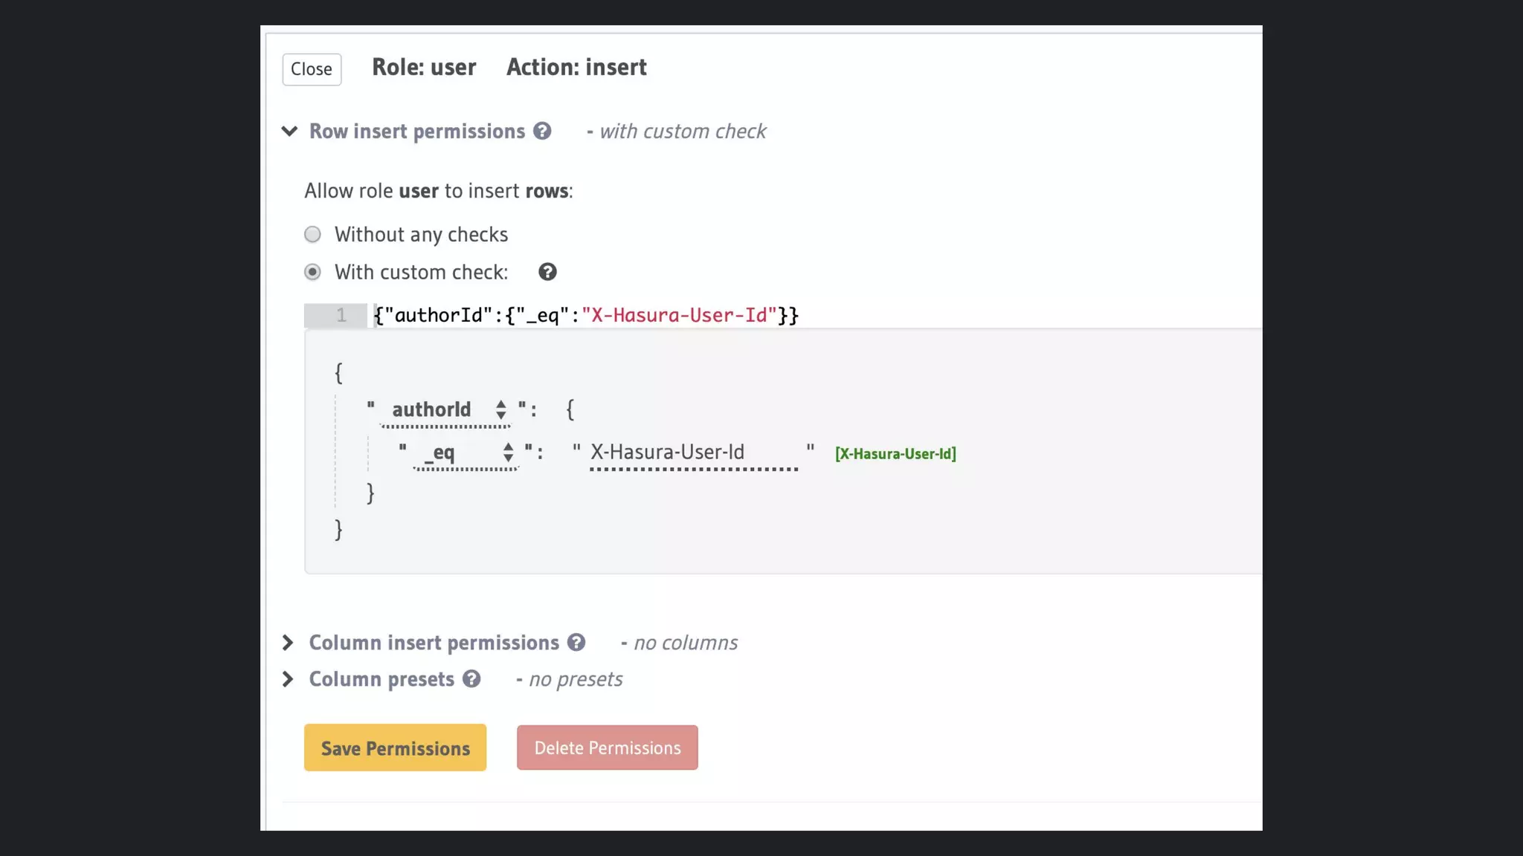Click the Row insert permissions heading text
This screenshot has width=1523, height=856.
(416, 132)
